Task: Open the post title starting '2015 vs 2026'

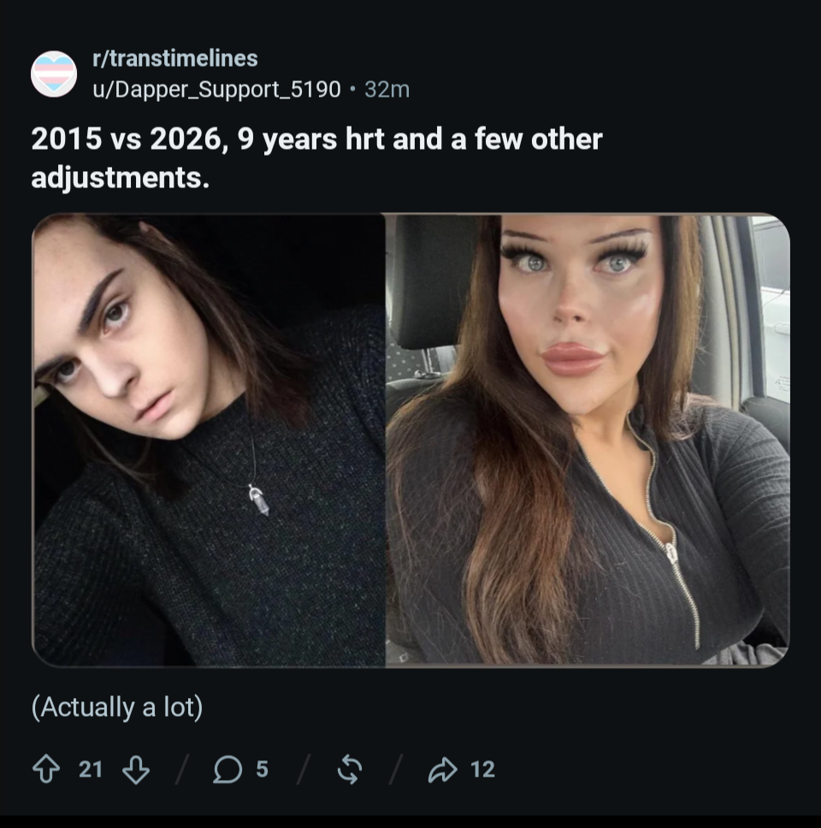Action: tap(316, 158)
